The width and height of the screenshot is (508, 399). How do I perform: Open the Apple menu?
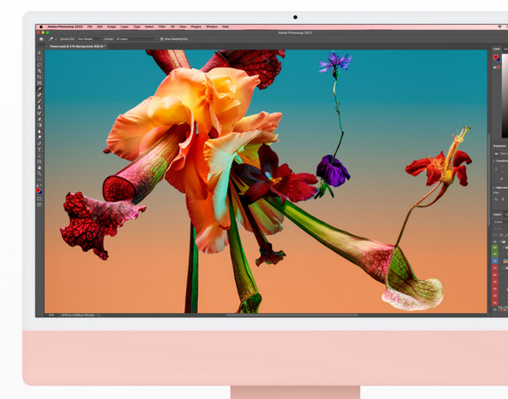41,27
